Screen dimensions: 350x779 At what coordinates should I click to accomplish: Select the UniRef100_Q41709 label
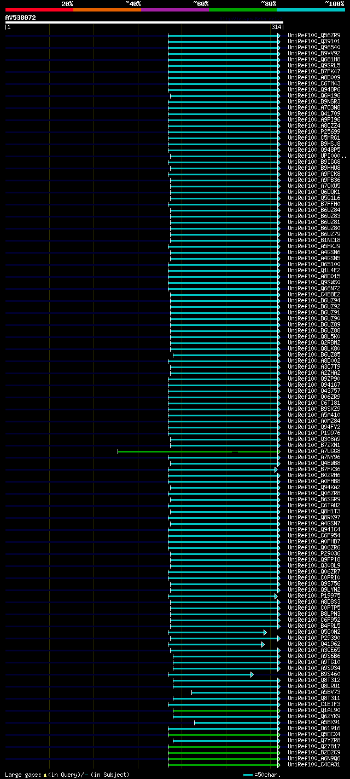[314, 113]
